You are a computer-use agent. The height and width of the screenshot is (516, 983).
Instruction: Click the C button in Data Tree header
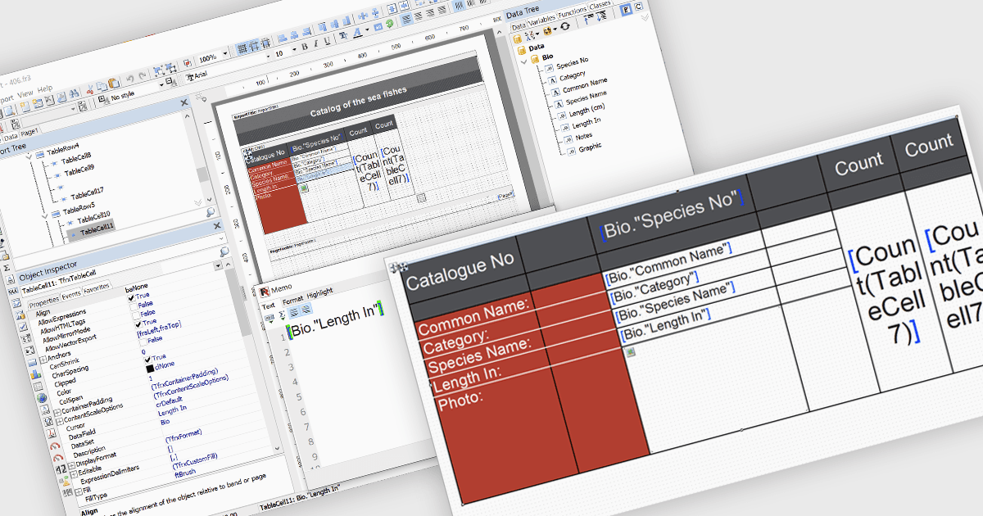pyautogui.click(x=638, y=7)
